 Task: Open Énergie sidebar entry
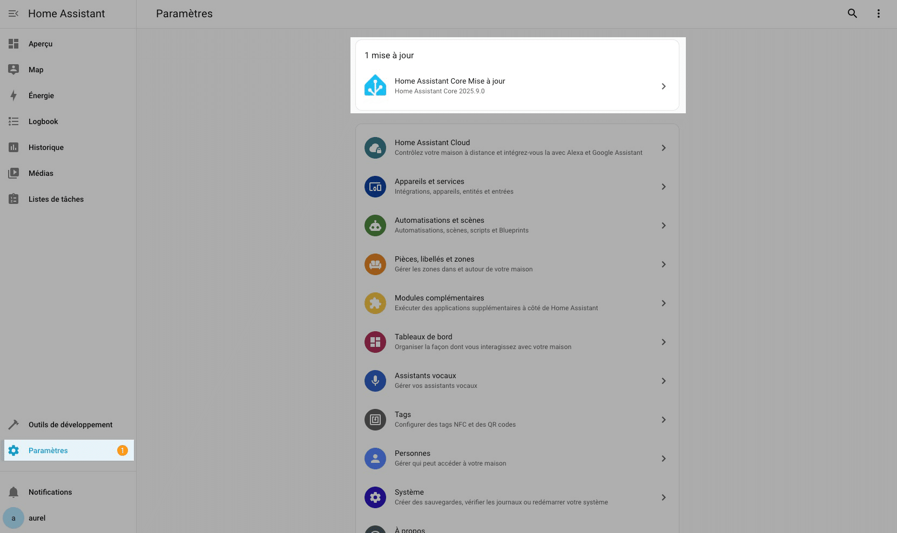tap(69, 95)
